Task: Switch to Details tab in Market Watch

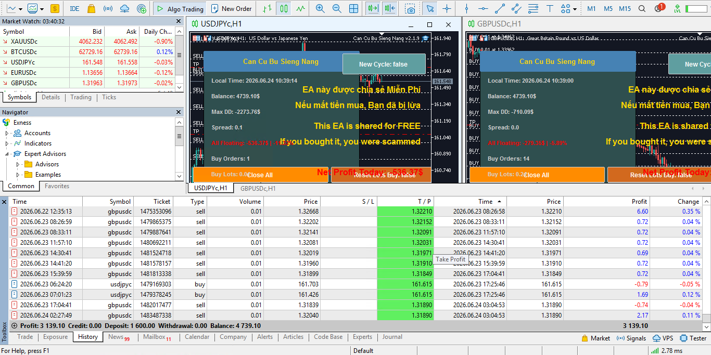Action: (50, 97)
